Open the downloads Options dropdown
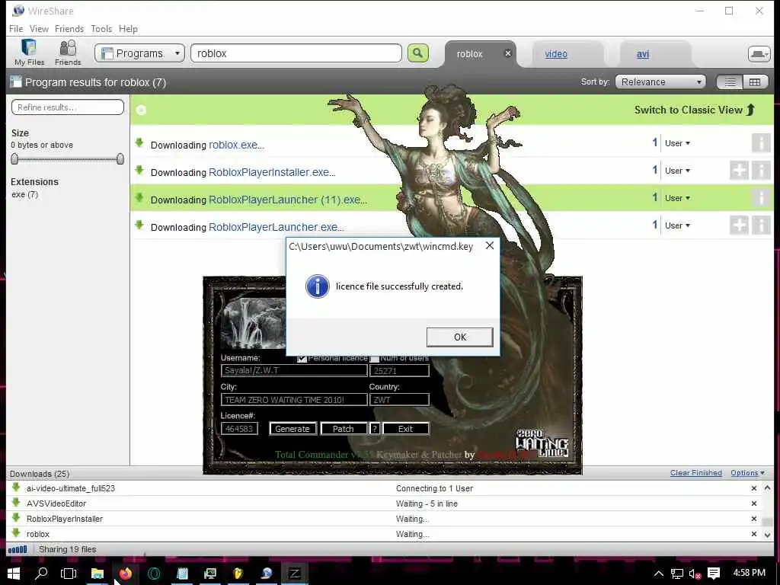This screenshot has height=585, width=780. point(747,472)
